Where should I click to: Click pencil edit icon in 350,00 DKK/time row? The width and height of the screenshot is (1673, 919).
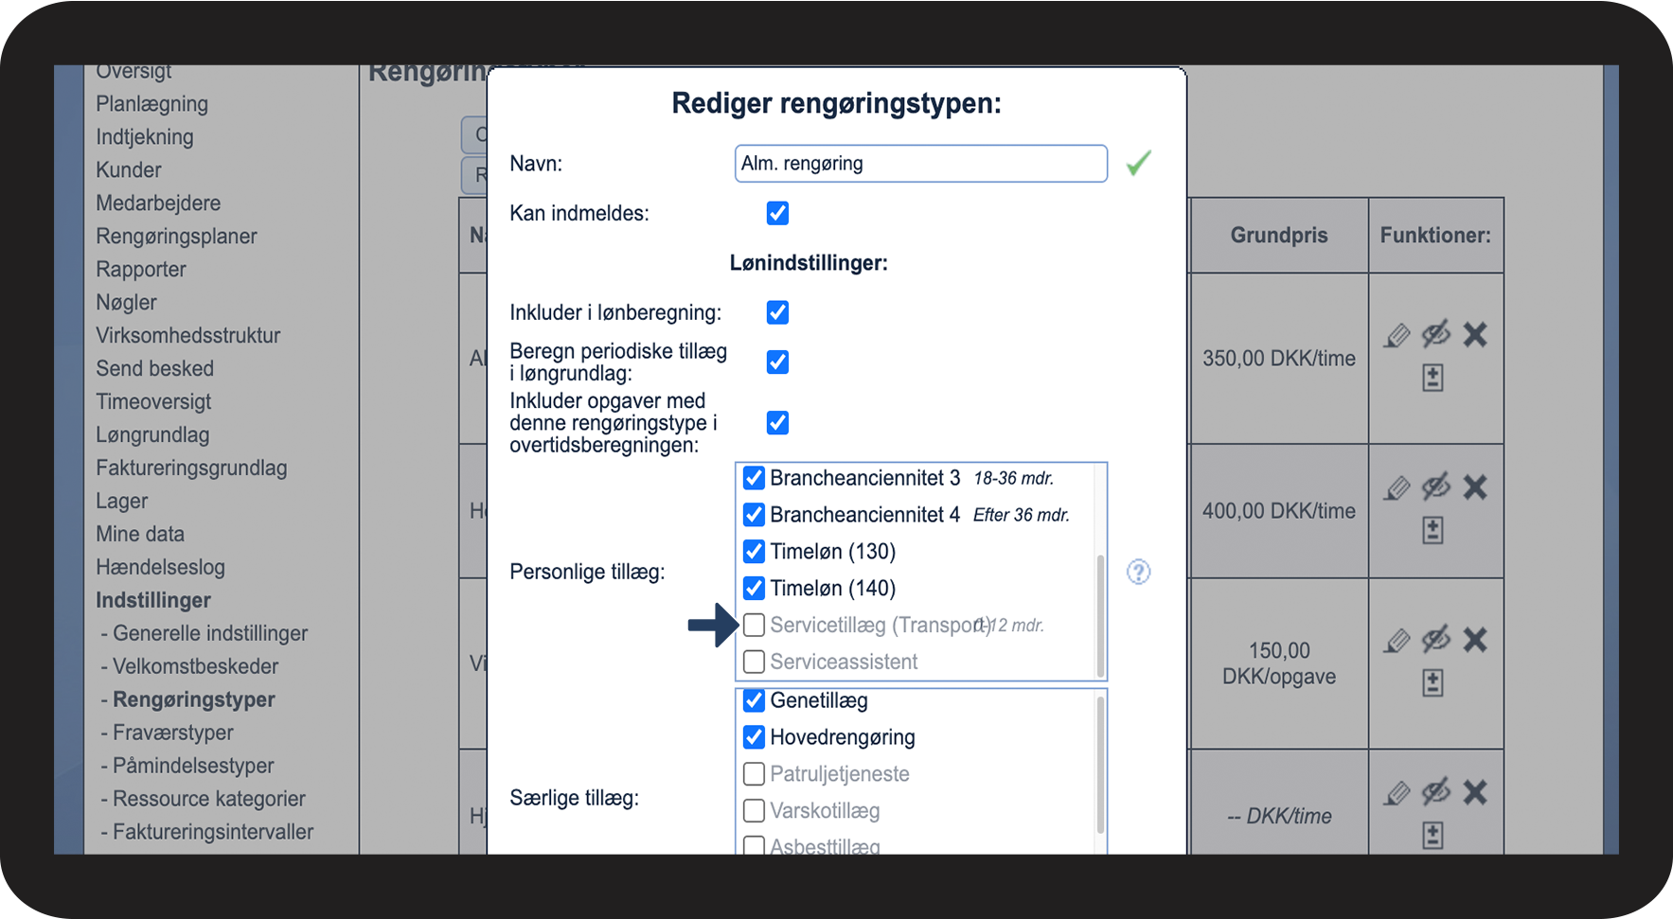tap(1397, 335)
